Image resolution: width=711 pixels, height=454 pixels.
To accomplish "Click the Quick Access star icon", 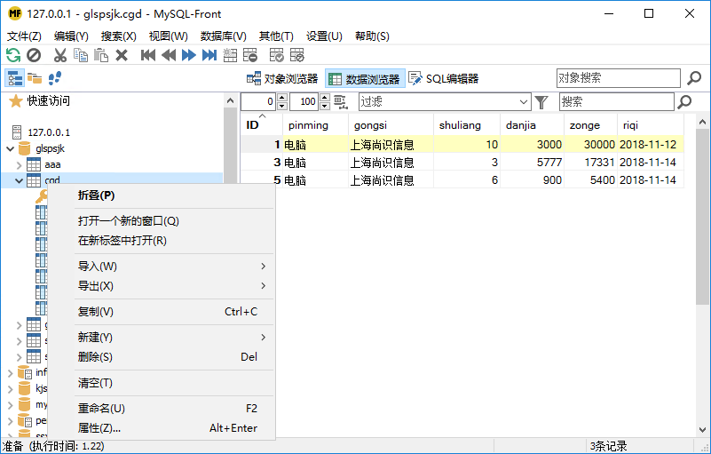I will pyautogui.click(x=15, y=100).
